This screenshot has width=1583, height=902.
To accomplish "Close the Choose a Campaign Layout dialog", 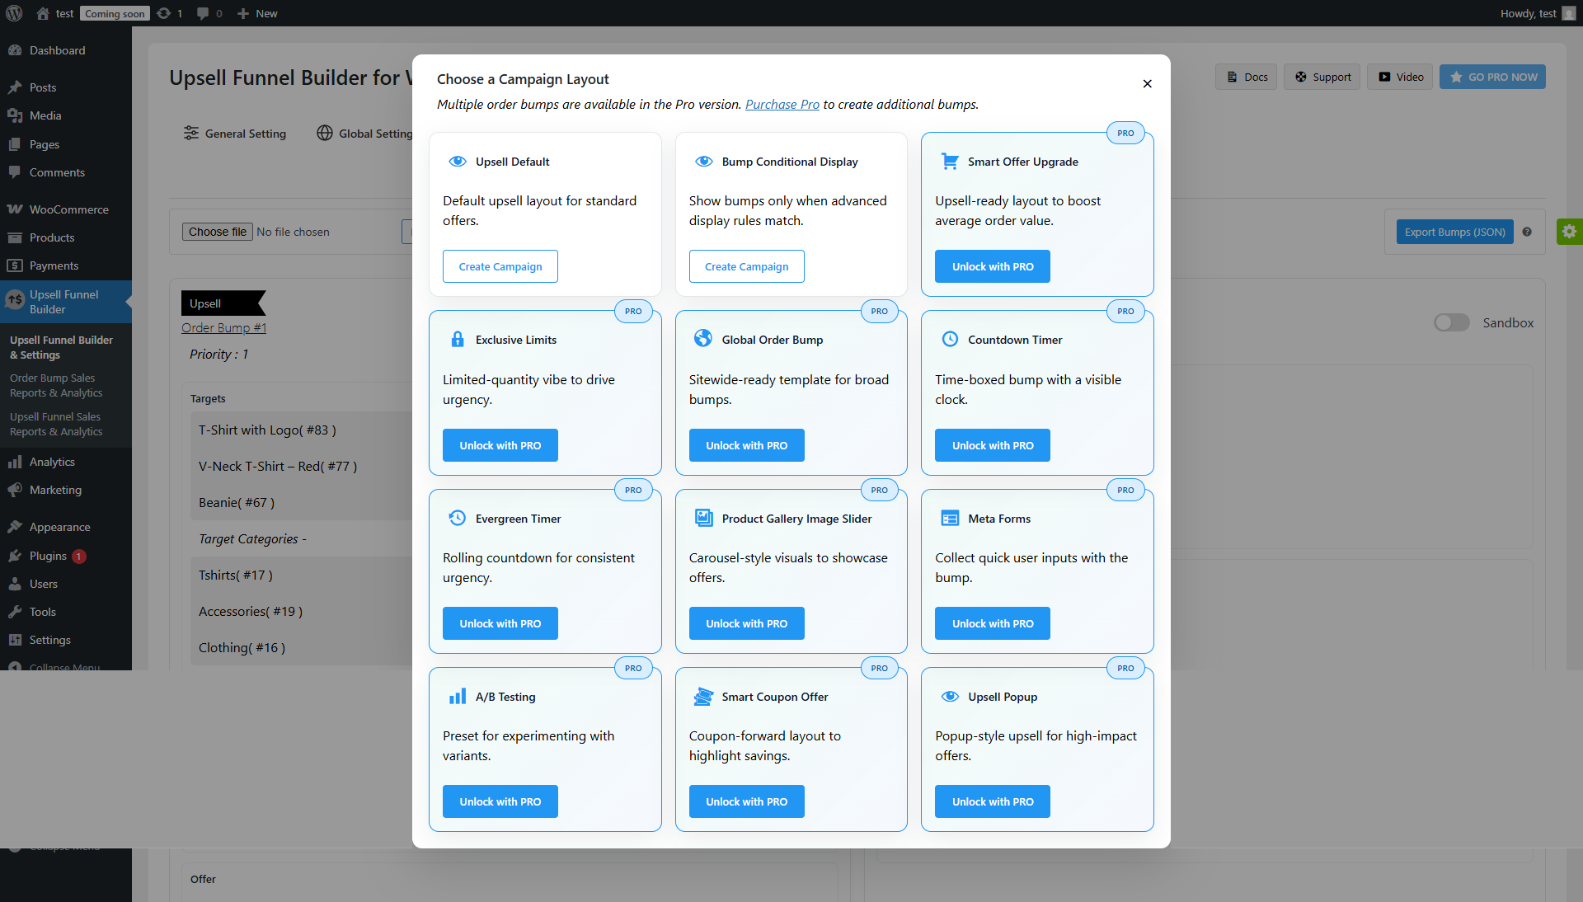I will (x=1147, y=83).
